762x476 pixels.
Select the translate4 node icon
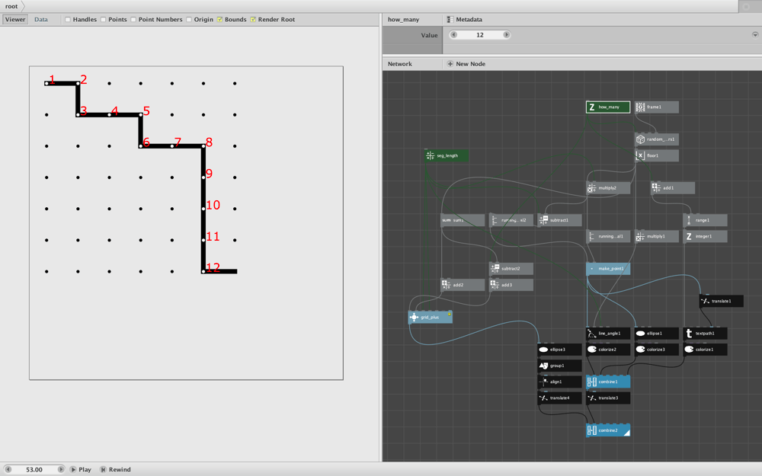pyautogui.click(x=543, y=398)
